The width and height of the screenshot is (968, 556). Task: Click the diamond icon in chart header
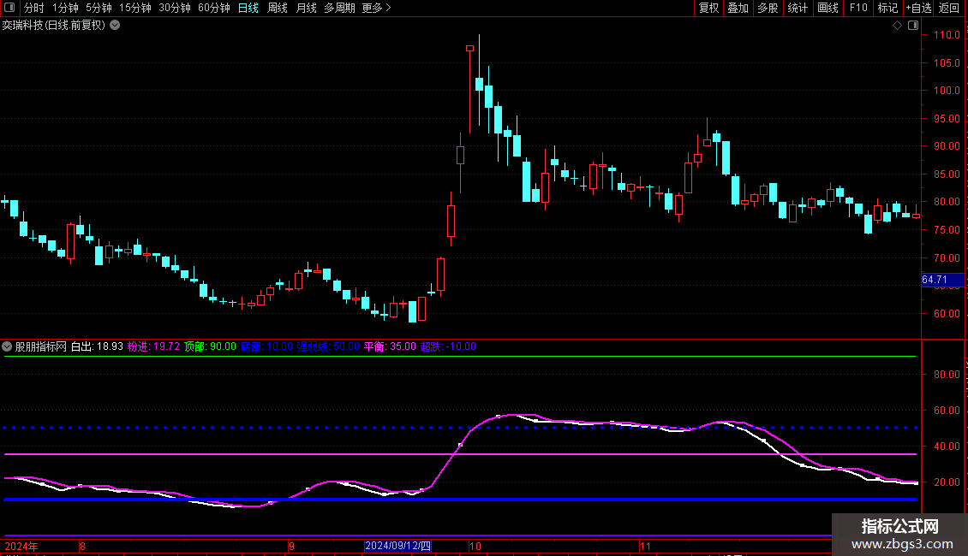click(x=897, y=26)
